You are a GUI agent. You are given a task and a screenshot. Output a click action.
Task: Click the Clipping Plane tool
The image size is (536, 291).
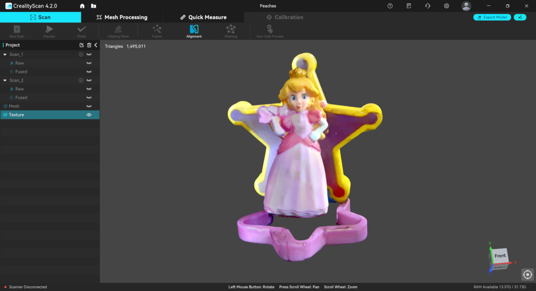coord(118,31)
